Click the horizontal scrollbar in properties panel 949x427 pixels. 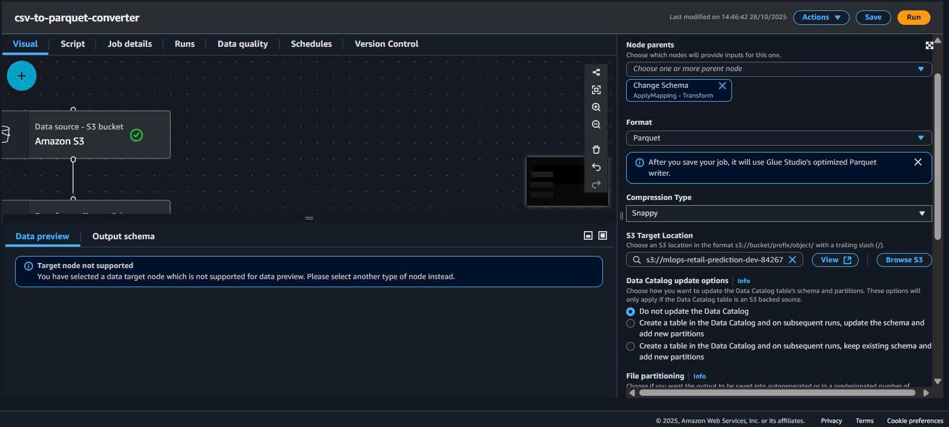click(777, 393)
